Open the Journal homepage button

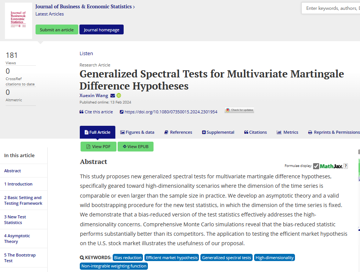click(101, 30)
